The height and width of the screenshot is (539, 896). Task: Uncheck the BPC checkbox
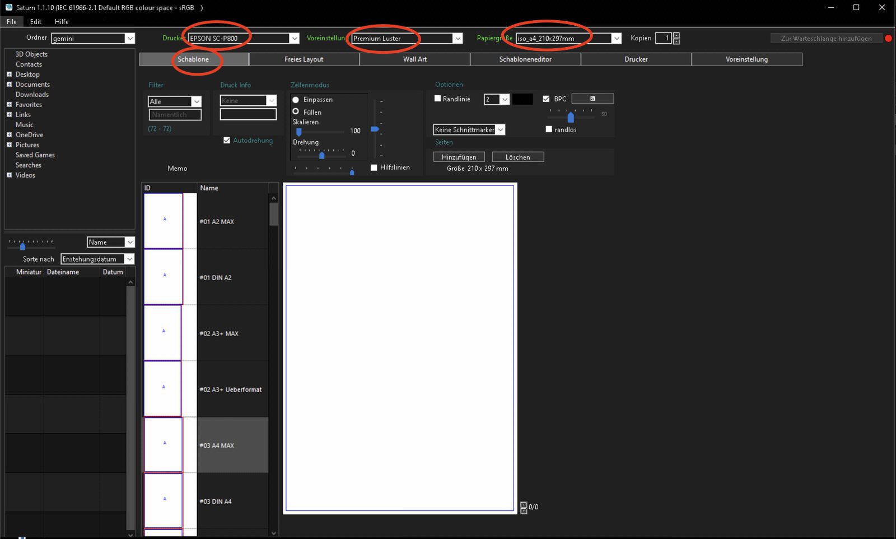[547, 99]
